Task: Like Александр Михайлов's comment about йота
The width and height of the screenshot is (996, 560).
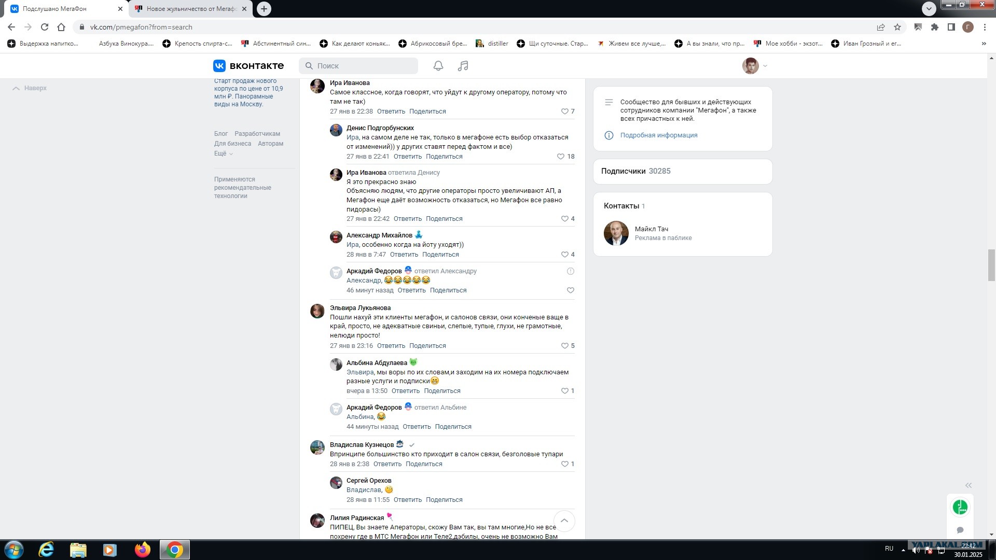Action: click(565, 255)
